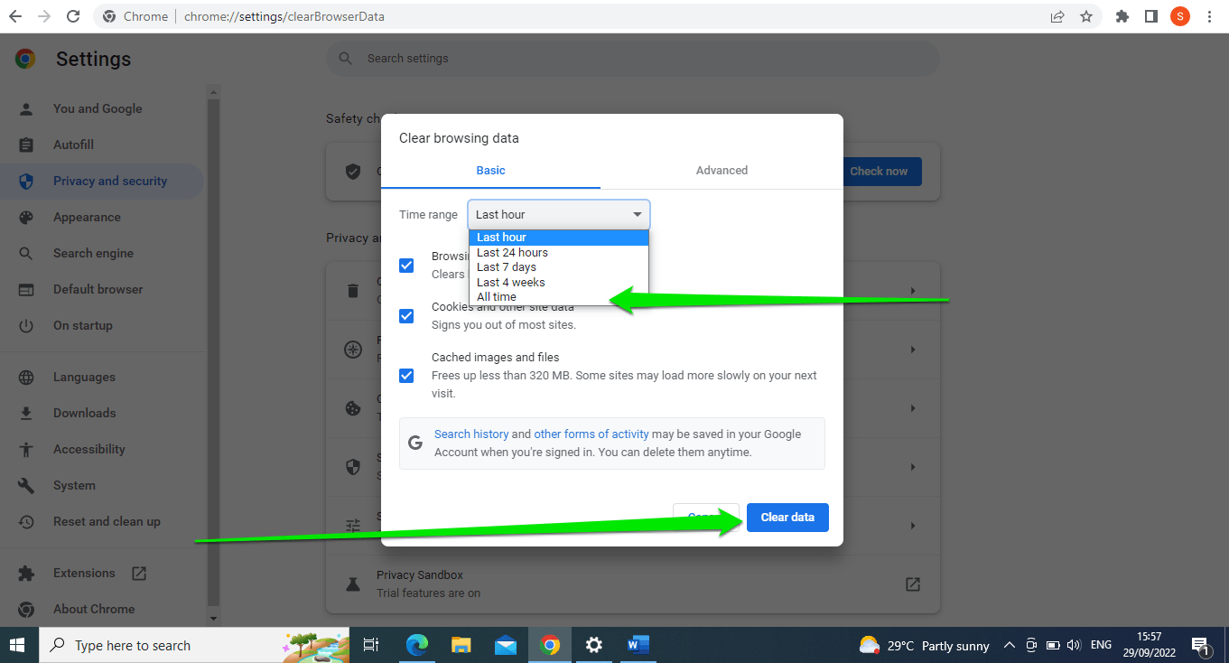Select the Basic tab
The height and width of the screenshot is (663, 1229).
(490, 171)
